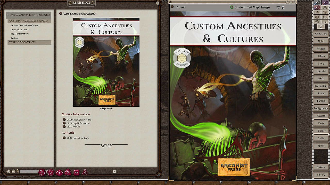Pick the d10 die
Viewport: 330px width, 185px height.
coord(59,172)
